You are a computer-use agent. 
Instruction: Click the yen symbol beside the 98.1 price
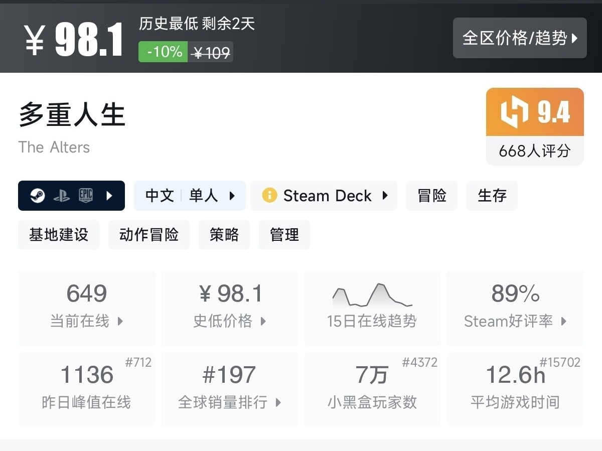[35, 40]
